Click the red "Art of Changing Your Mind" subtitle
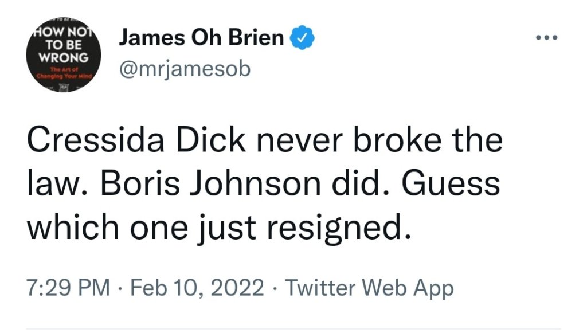This screenshot has width=587, height=333. tap(63, 73)
